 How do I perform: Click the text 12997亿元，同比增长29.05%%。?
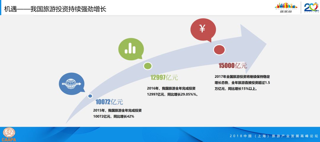[x=172, y=94]
